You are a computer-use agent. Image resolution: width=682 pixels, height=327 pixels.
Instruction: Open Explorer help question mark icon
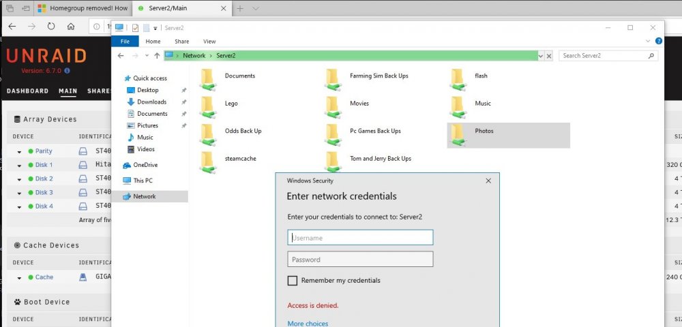659,42
